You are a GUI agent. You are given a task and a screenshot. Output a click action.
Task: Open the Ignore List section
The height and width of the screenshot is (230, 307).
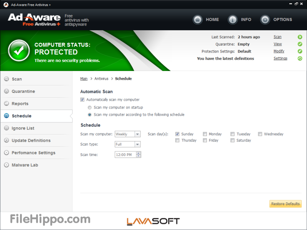(x=36, y=128)
